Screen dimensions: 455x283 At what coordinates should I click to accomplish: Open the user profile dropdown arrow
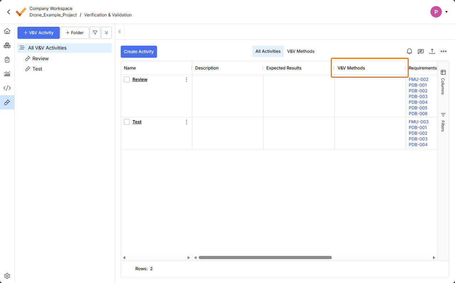(446, 12)
